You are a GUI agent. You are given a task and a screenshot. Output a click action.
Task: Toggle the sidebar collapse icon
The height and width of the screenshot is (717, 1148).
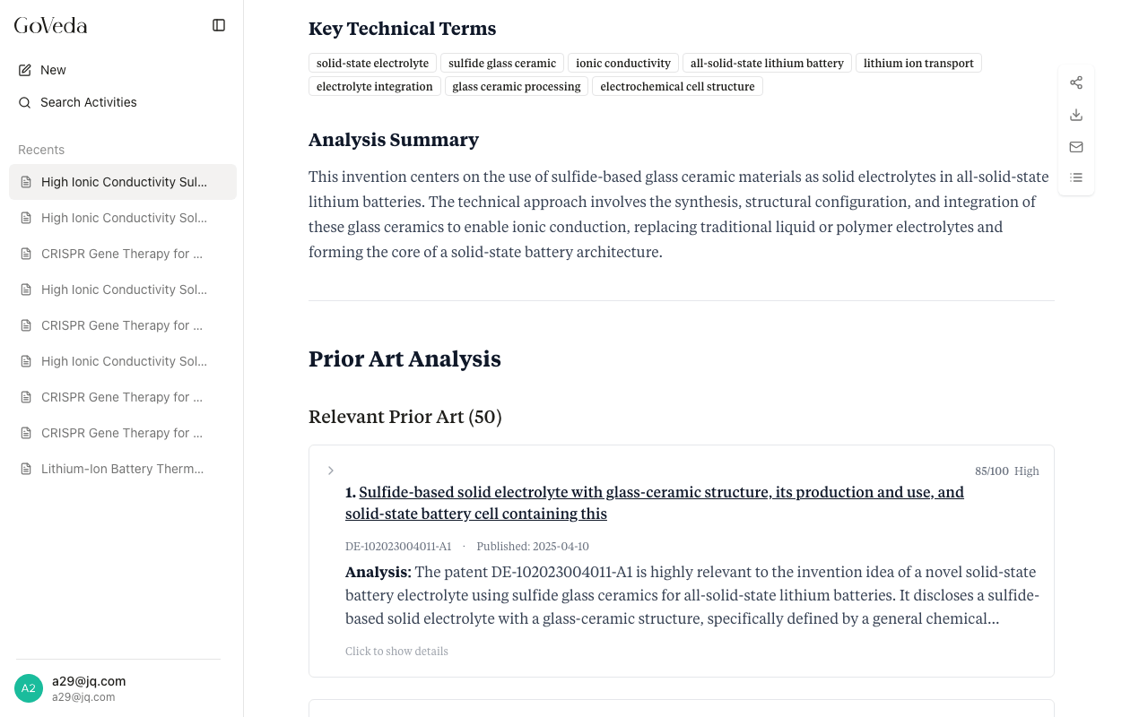pos(219,25)
